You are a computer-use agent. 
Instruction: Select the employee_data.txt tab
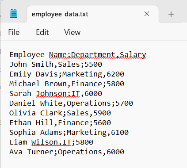tap(93, 14)
